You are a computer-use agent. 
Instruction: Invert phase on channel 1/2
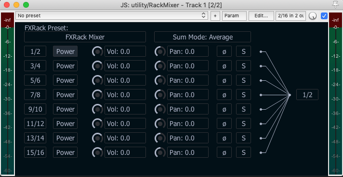click(x=224, y=51)
